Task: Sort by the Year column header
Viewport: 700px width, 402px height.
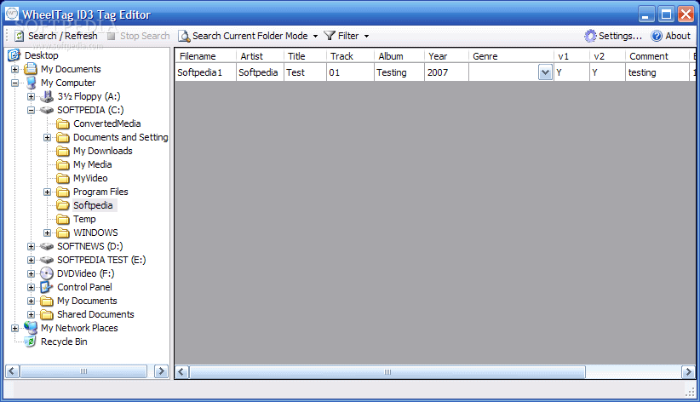Action: click(446, 56)
